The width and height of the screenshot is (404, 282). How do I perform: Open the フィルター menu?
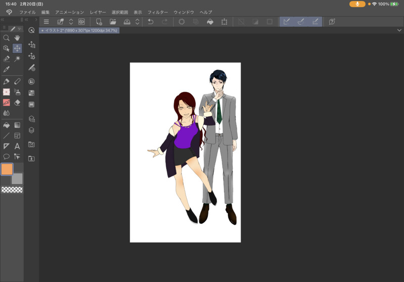(x=157, y=12)
